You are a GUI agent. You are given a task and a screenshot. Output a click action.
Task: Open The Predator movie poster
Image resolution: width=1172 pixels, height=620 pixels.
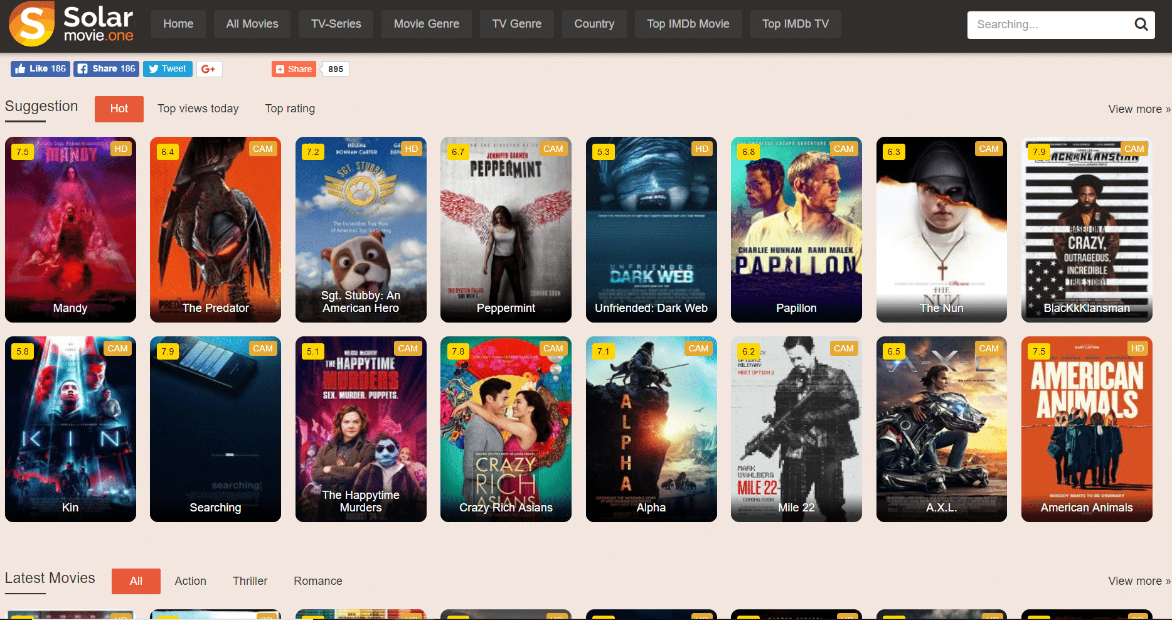(x=215, y=230)
